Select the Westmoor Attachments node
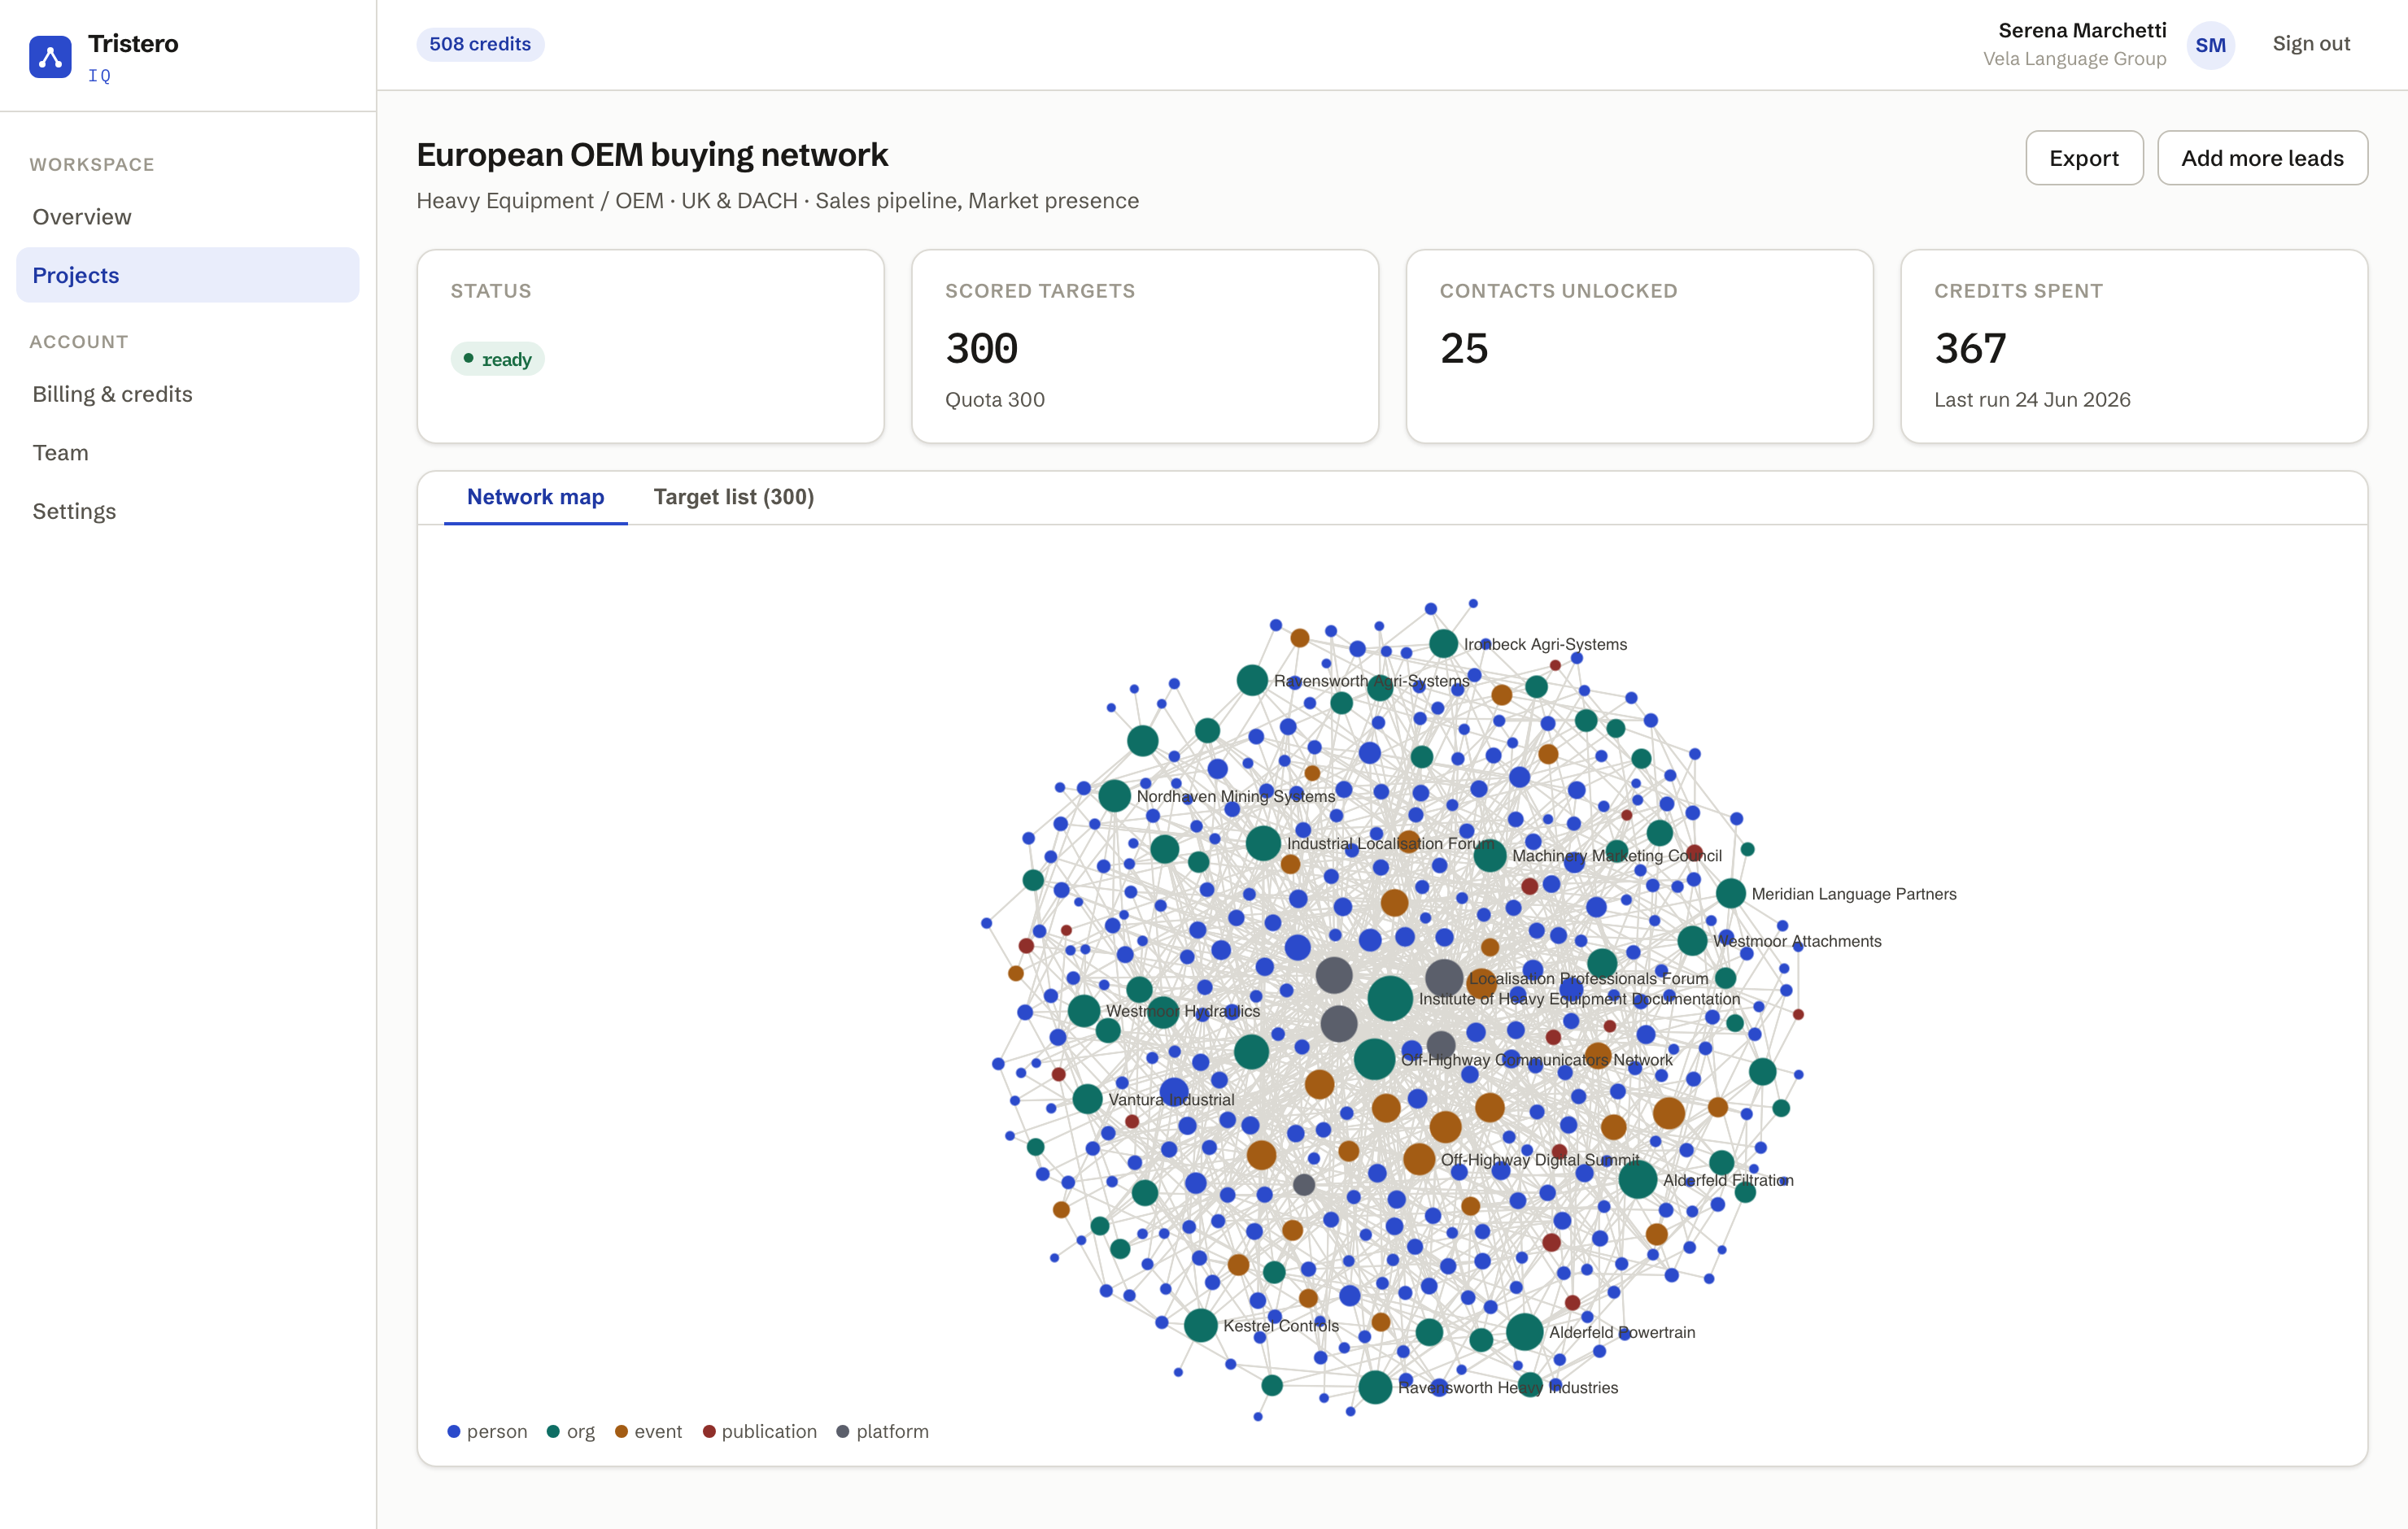Viewport: 2408px width, 1529px height. (1692, 940)
